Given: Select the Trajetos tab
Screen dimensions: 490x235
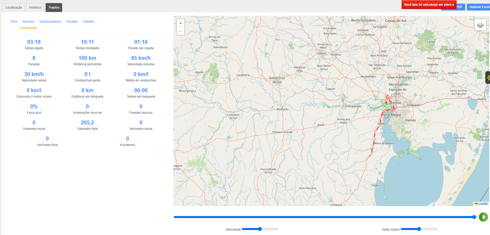Looking at the screenshot, I should click(54, 8).
